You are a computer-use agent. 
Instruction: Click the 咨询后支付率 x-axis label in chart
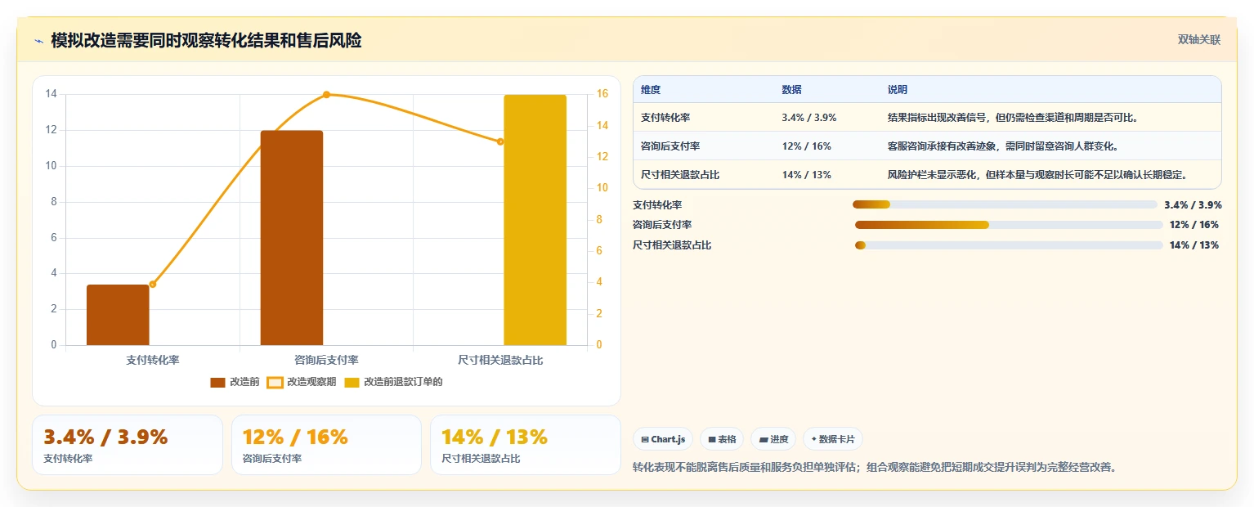click(x=326, y=360)
